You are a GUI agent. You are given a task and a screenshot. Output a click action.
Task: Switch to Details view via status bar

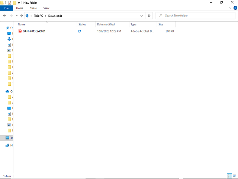(x=229, y=176)
